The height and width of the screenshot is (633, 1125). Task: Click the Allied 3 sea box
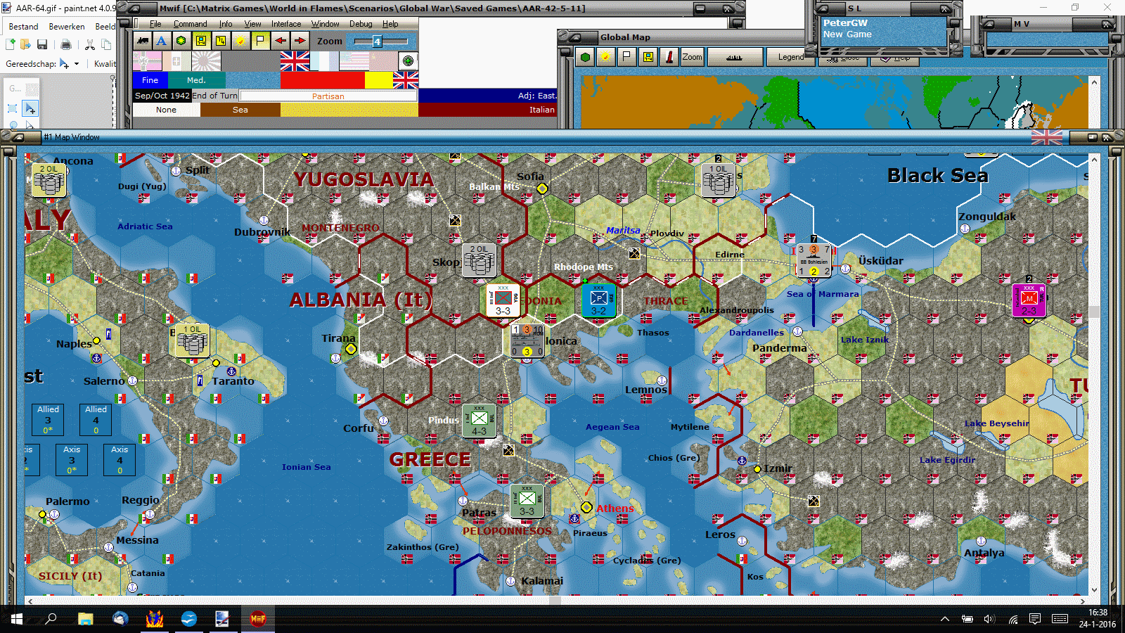pos(48,420)
